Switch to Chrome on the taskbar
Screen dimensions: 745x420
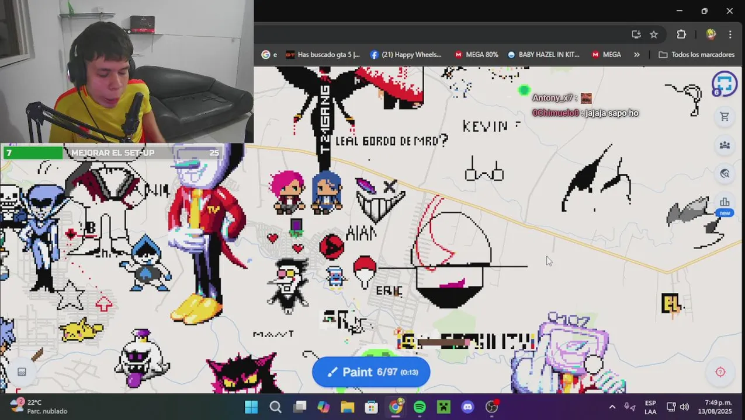(x=396, y=407)
